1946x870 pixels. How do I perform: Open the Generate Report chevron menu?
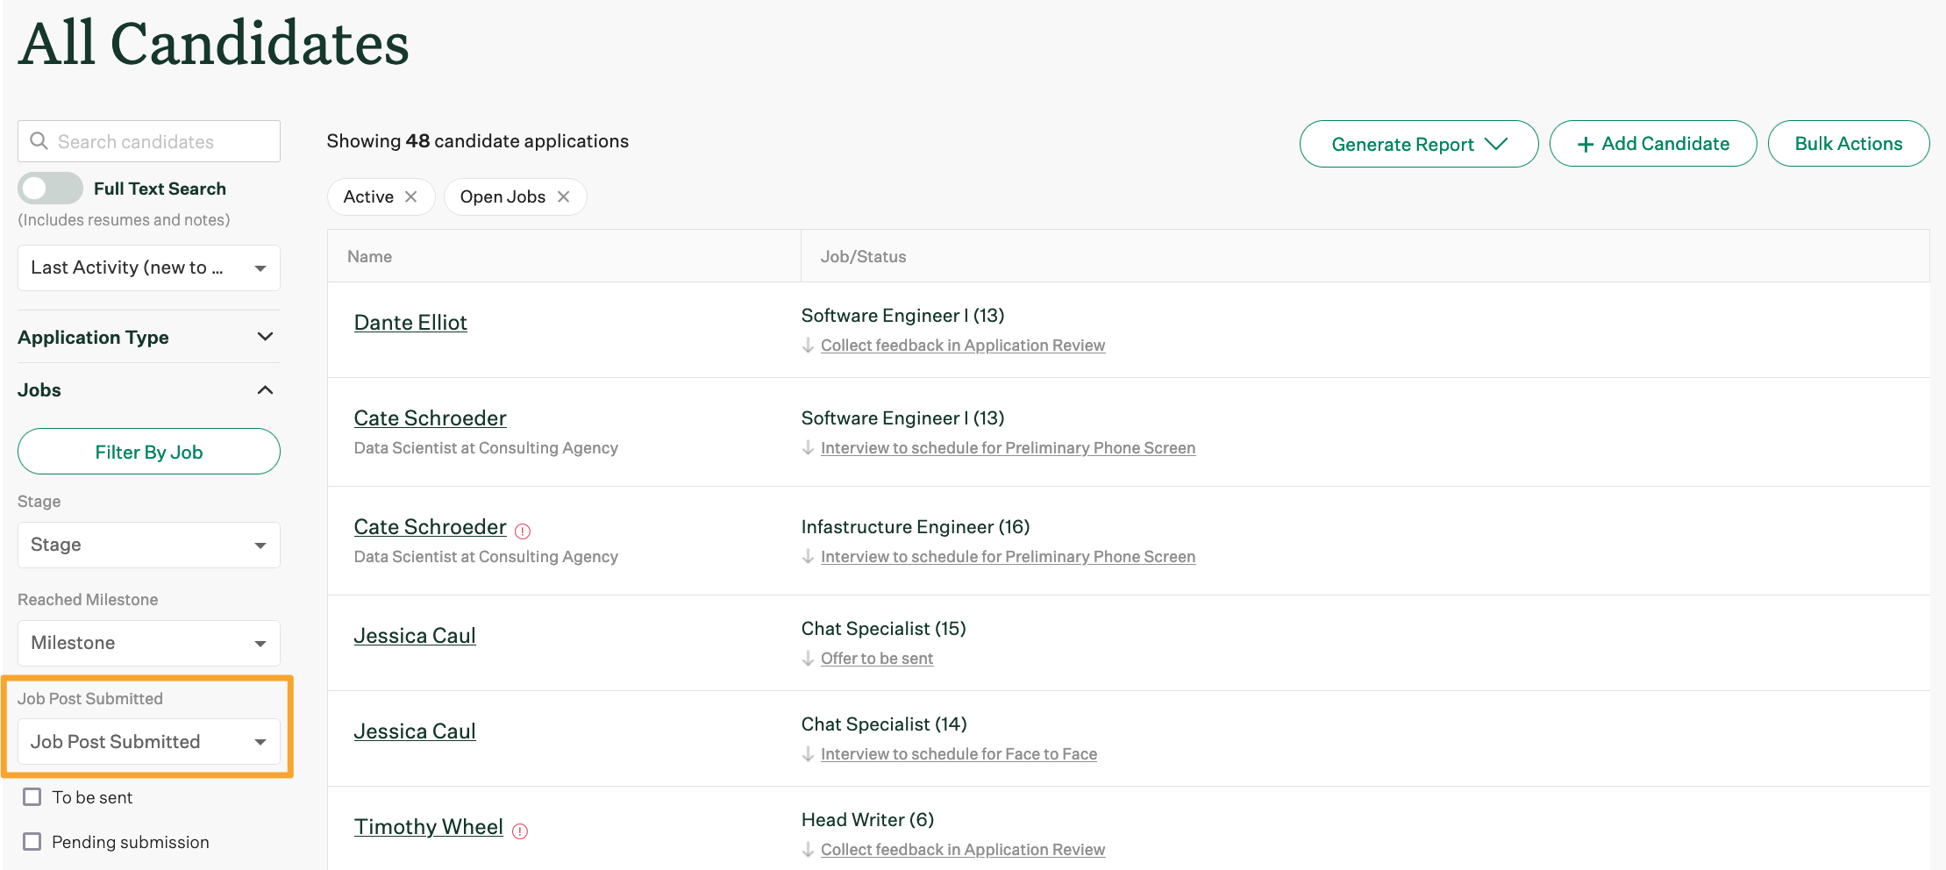[x=1497, y=143]
